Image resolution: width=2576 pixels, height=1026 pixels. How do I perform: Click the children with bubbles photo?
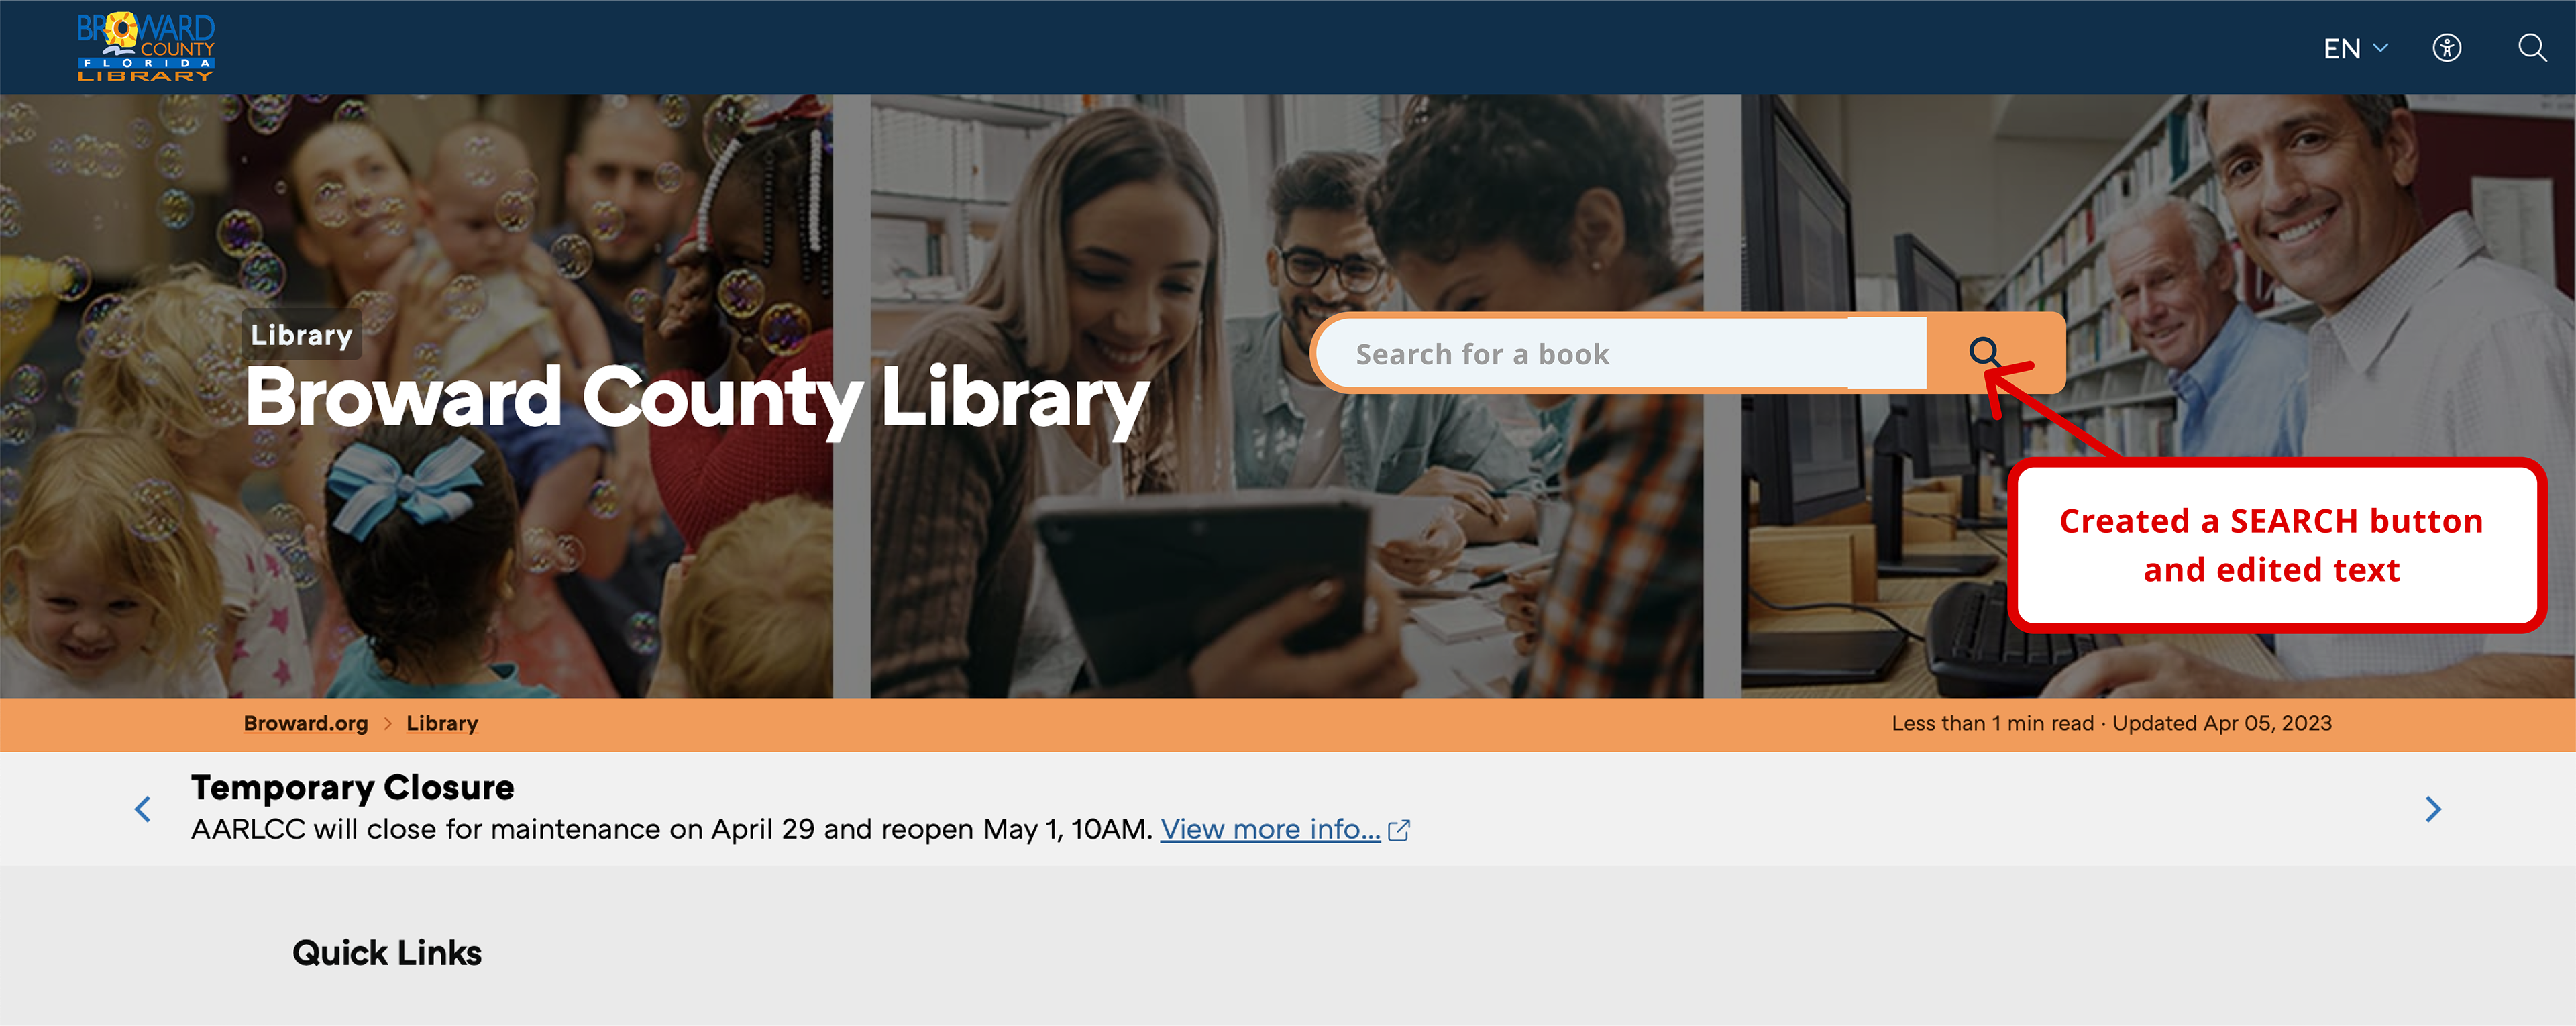[x=416, y=396]
